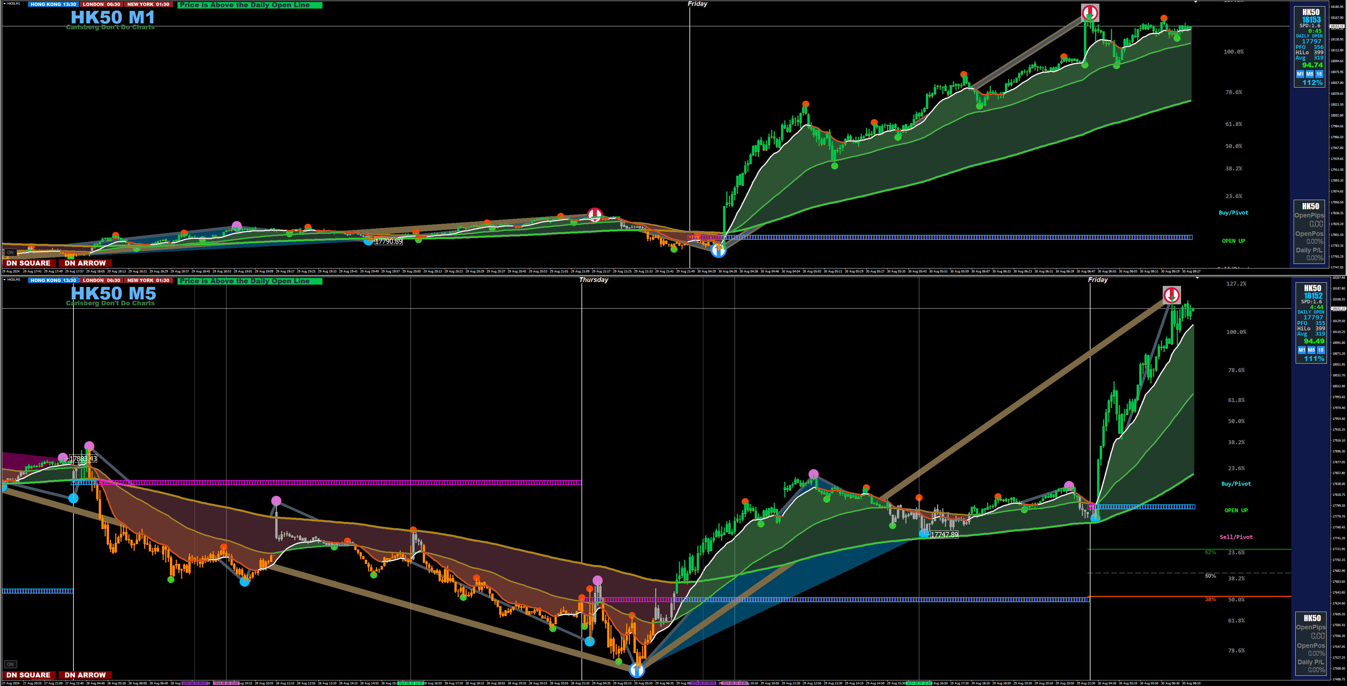
Task: Click red down-arrow signal on M1 chart top
Action: 1090,13
